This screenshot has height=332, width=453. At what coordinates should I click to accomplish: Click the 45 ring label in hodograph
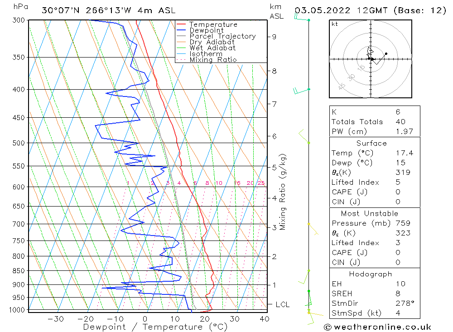[x=342, y=86]
